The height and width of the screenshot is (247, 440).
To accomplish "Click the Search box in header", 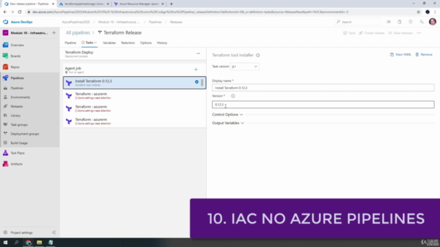I will pos(357,22).
